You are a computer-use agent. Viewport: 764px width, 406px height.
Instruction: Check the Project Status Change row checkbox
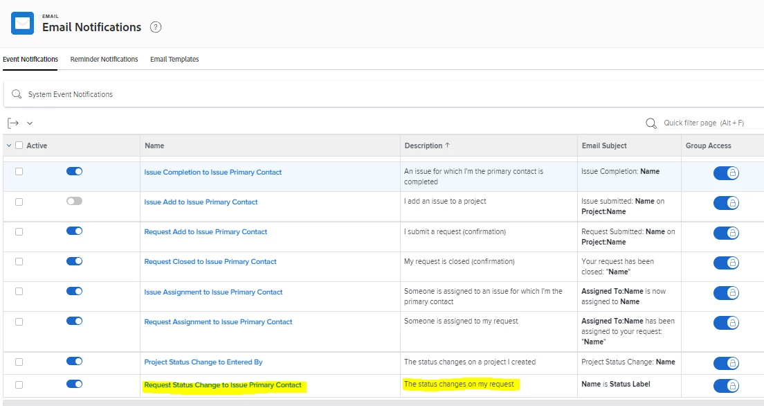pos(19,362)
